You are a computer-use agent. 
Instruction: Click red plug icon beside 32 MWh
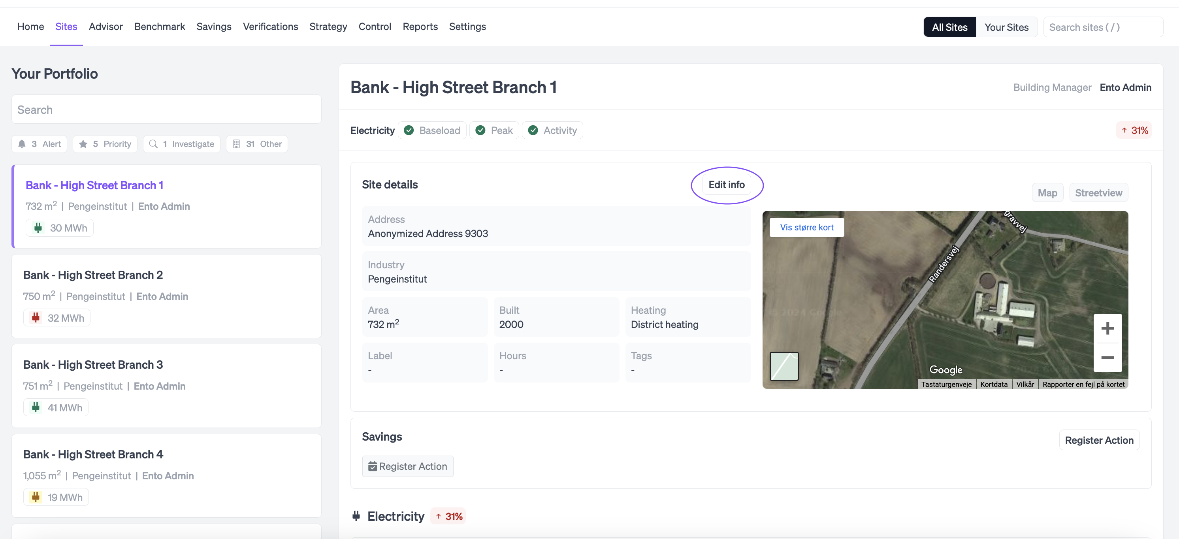(x=36, y=318)
